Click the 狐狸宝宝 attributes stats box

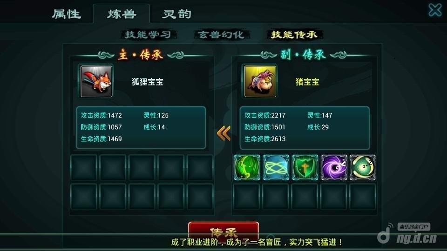click(141, 128)
